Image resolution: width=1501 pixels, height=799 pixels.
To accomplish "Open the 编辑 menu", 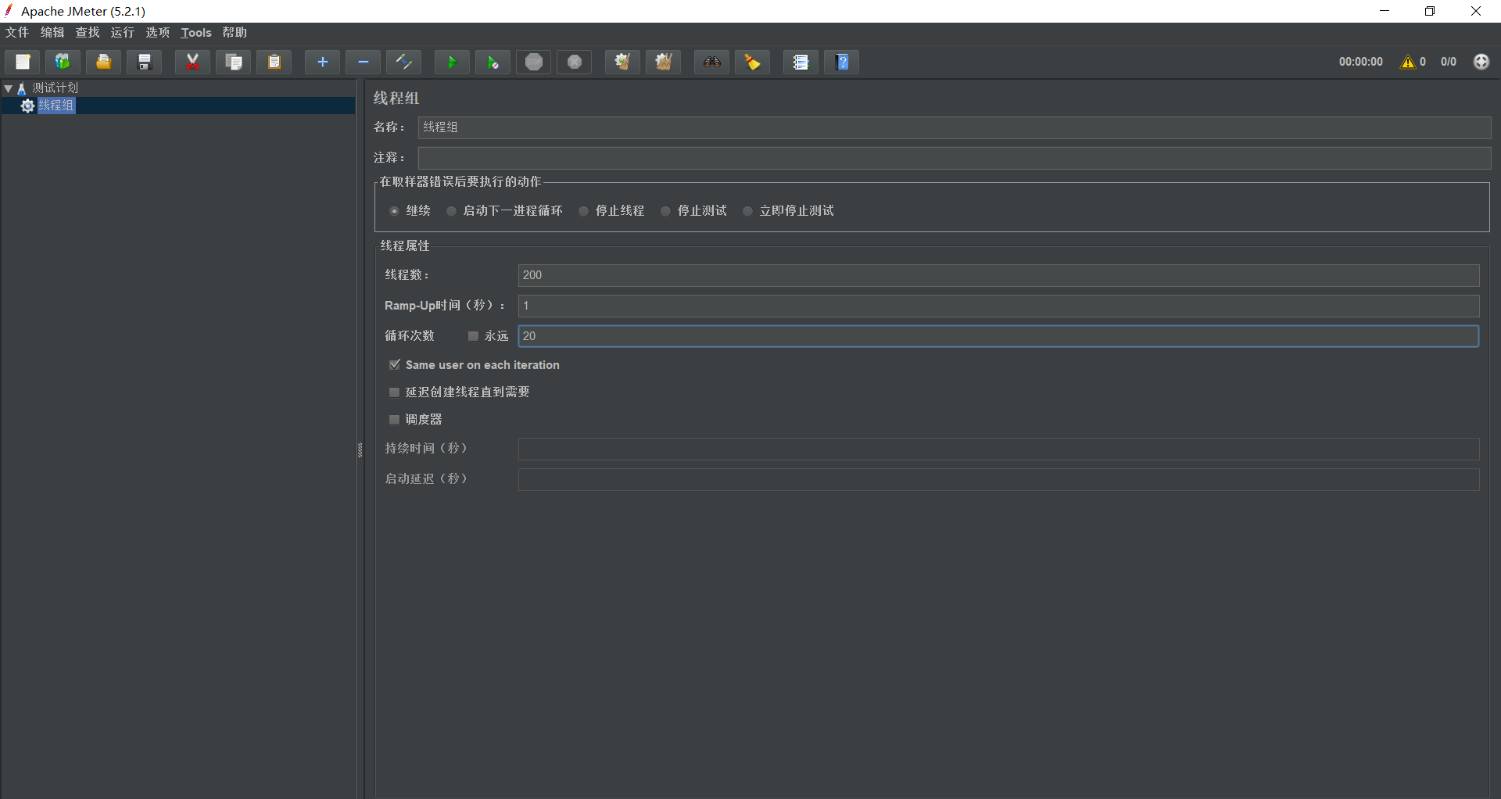I will point(52,32).
